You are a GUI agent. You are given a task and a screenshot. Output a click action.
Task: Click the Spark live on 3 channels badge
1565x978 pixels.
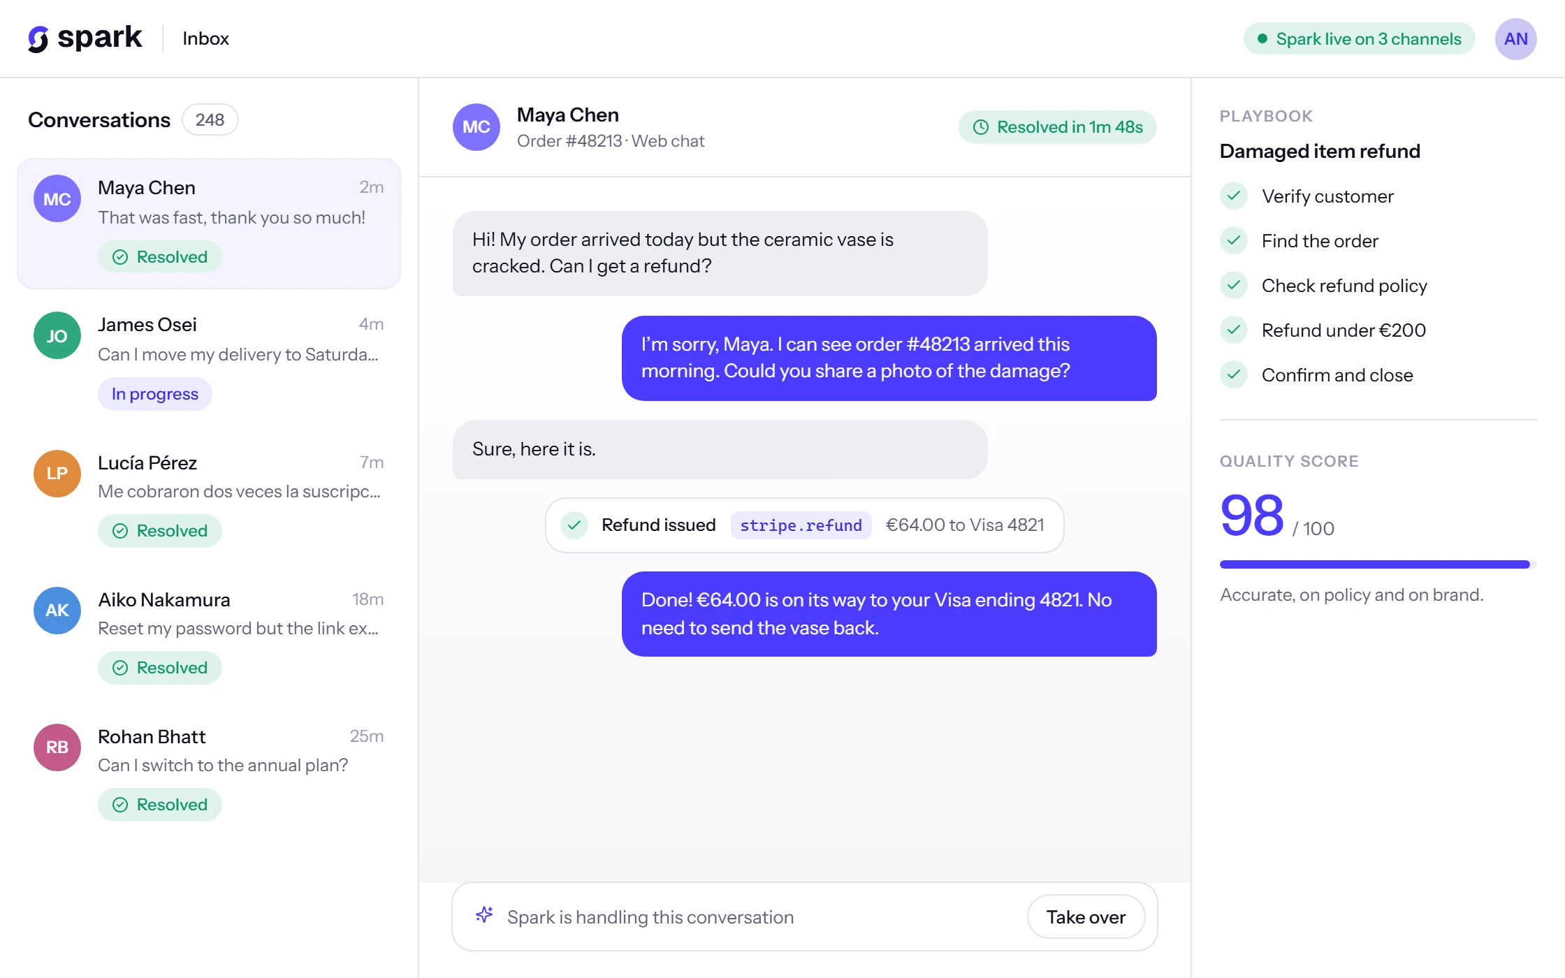tap(1359, 39)
